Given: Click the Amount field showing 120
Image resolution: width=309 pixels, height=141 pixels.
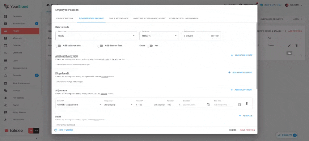Looking at the screenshot, I should tap(150, 105).
